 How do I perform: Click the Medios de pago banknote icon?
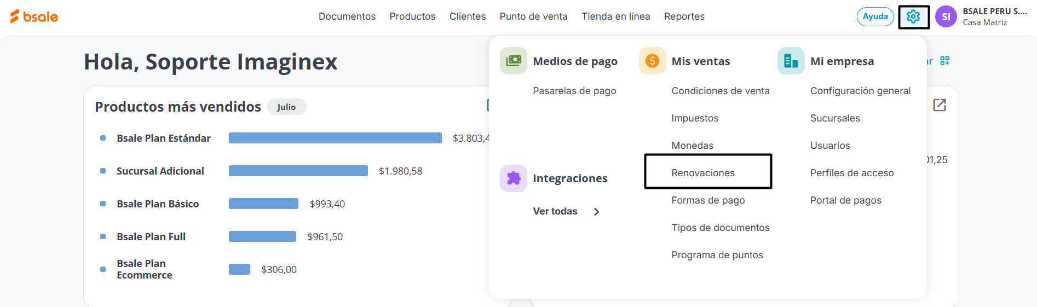(514, 61)
